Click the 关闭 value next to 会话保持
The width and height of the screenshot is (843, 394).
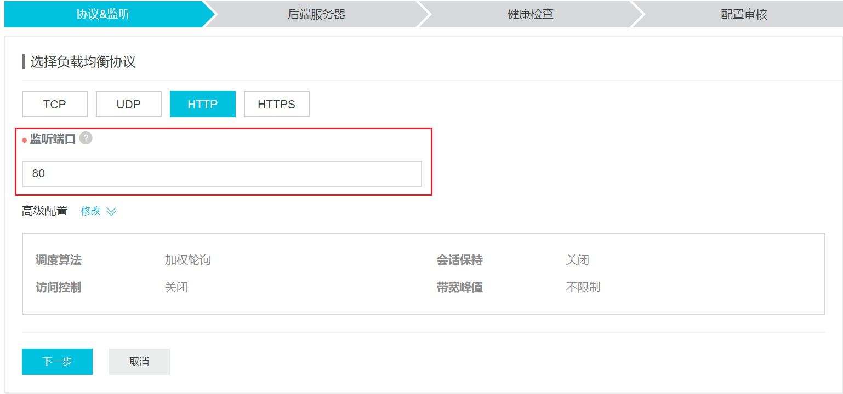(x=577, y=259)
